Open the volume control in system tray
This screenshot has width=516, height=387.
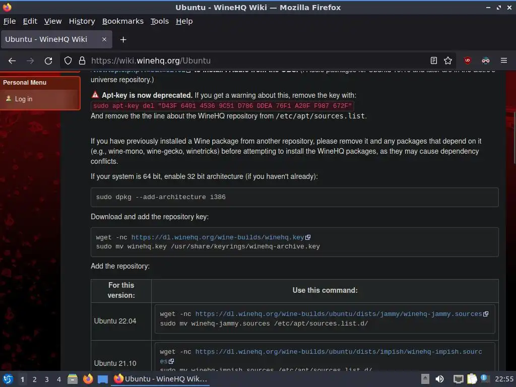pyautogui.click(x=439, y=379)
